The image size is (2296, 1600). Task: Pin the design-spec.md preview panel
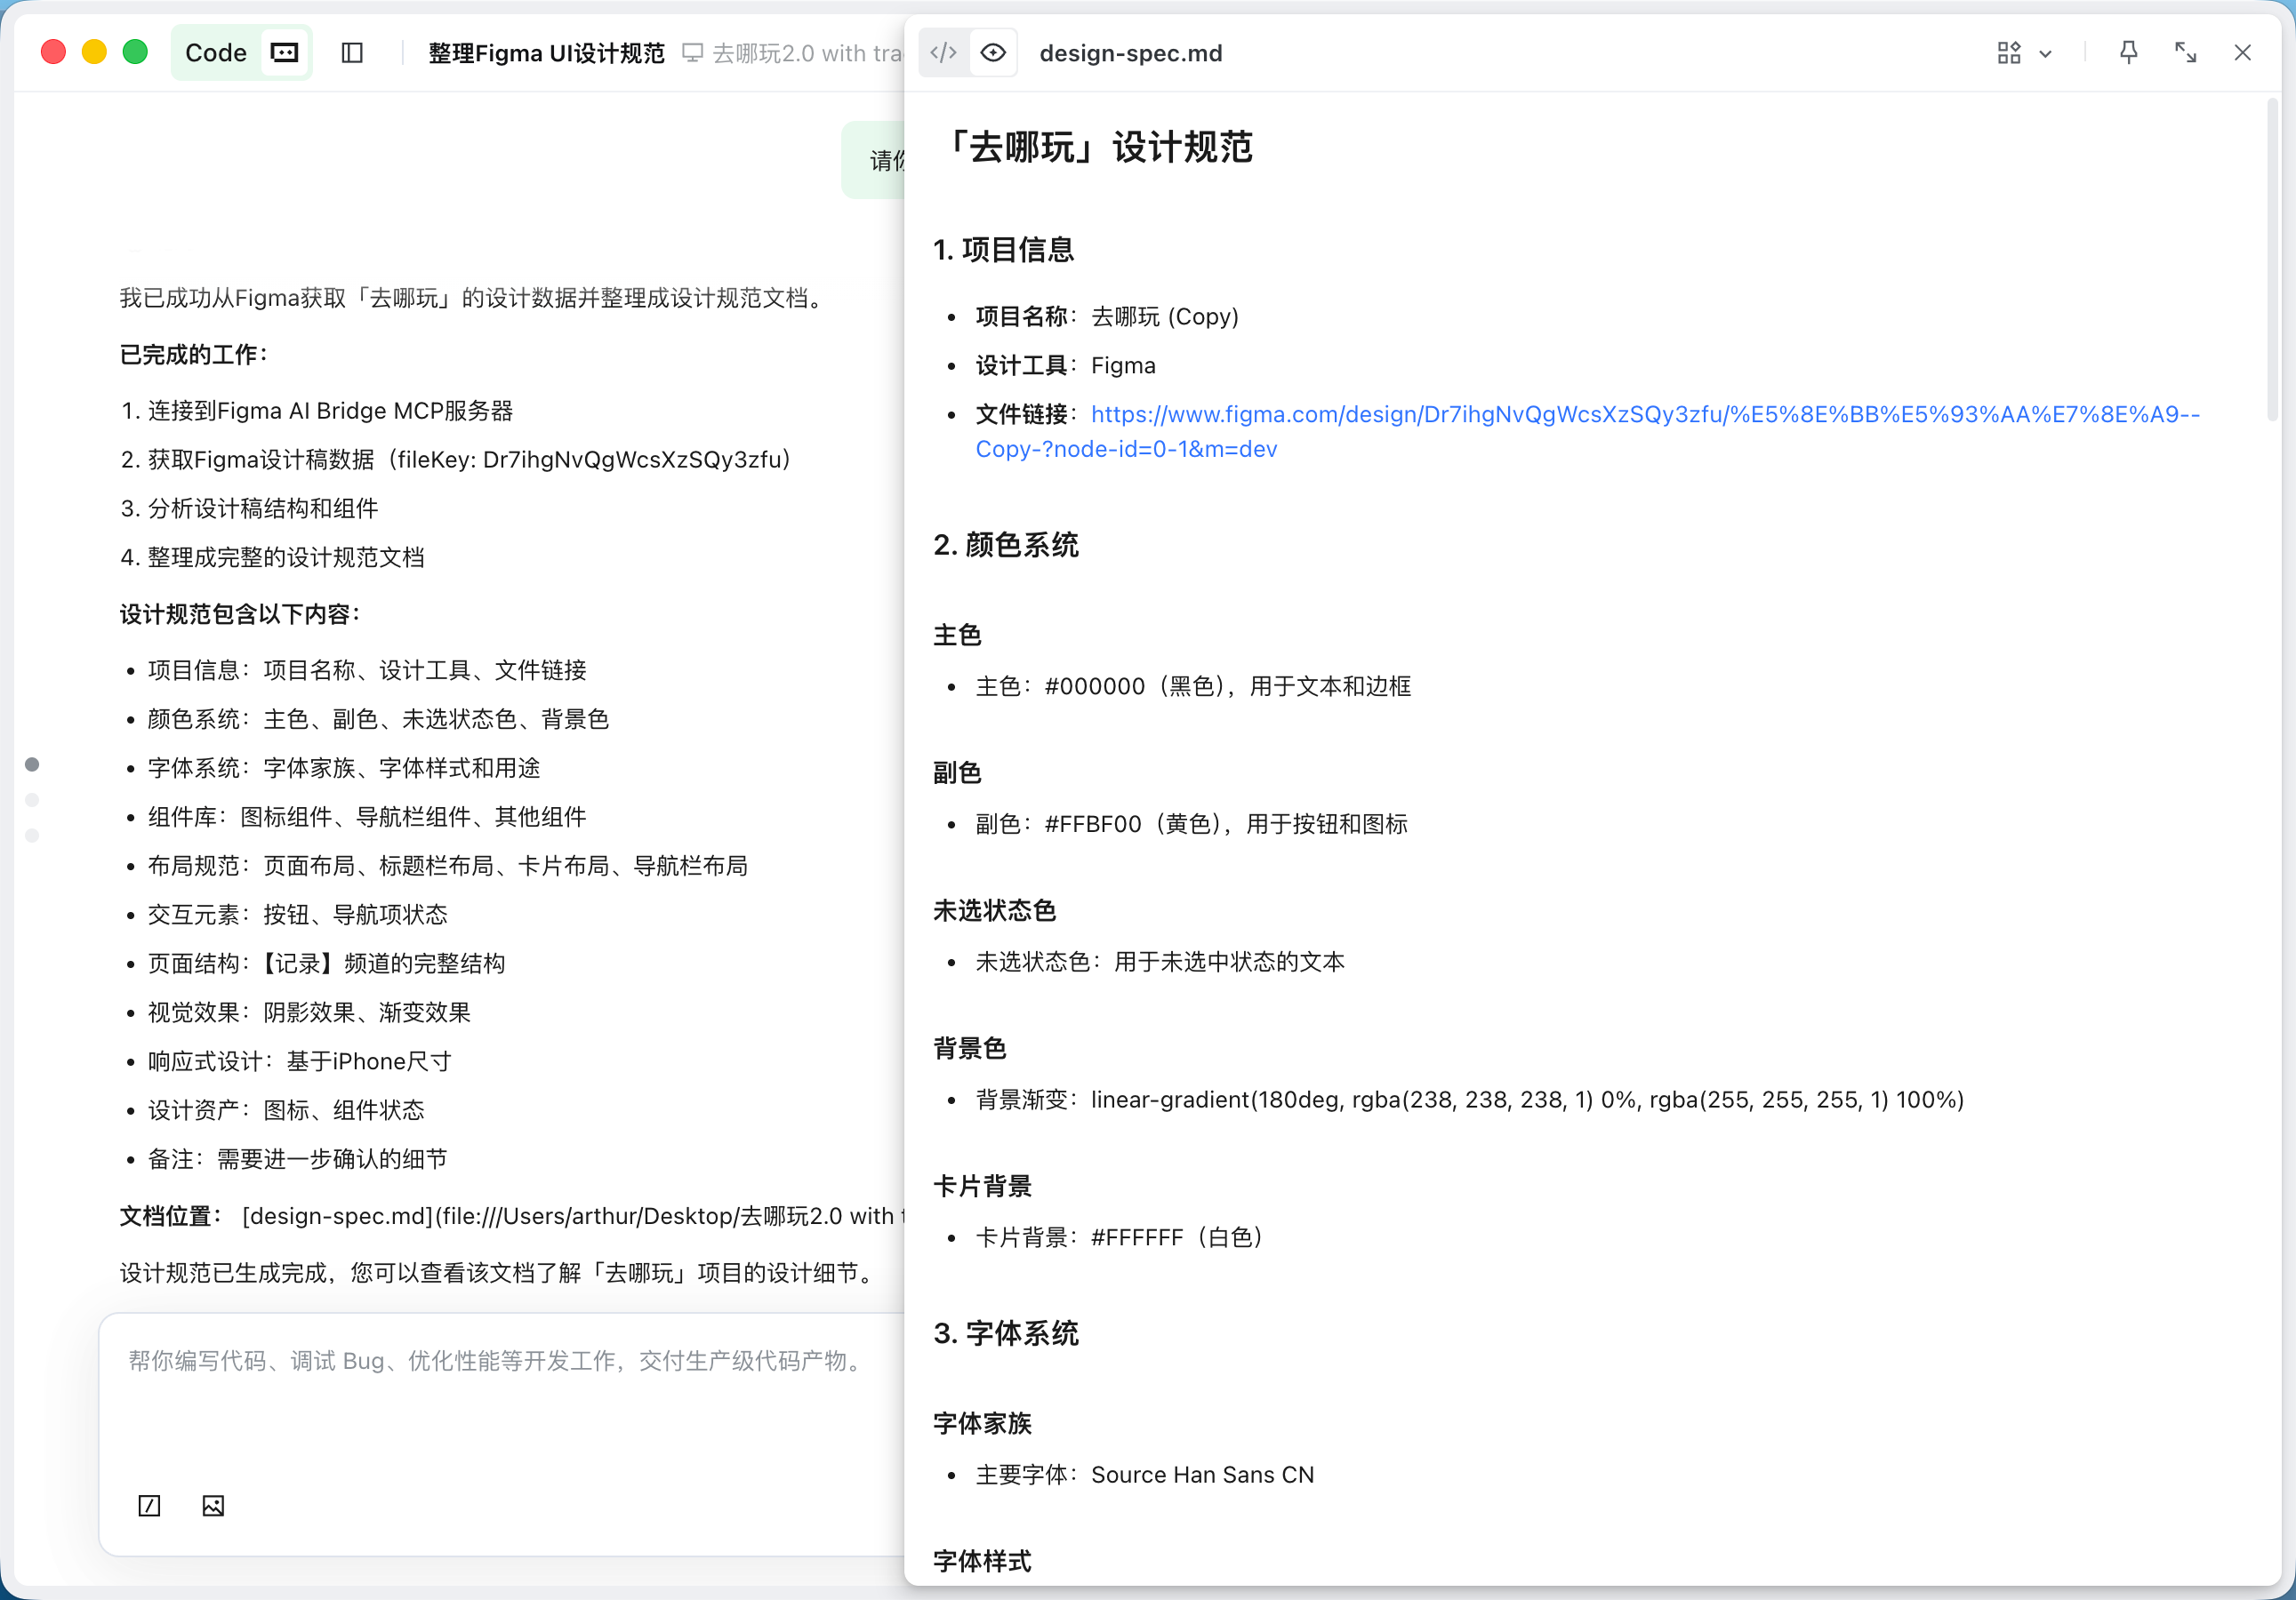click(2128, 53)
